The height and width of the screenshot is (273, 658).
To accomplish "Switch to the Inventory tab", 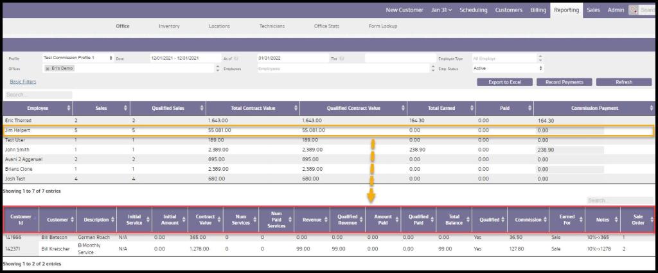I will pyautogui.click(x=169, y=26).
